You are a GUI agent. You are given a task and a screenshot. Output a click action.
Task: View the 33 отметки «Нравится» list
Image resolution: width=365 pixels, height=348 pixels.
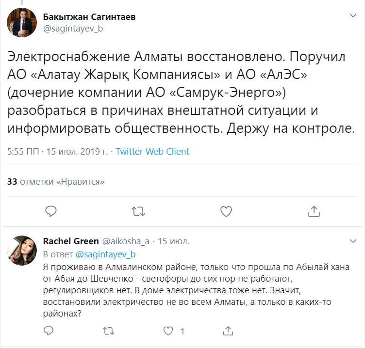click(56, 182)
